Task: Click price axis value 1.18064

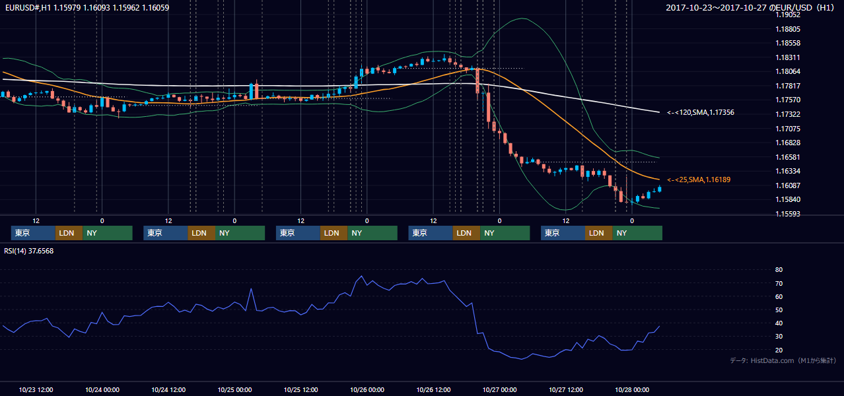Action: (788, 71)
